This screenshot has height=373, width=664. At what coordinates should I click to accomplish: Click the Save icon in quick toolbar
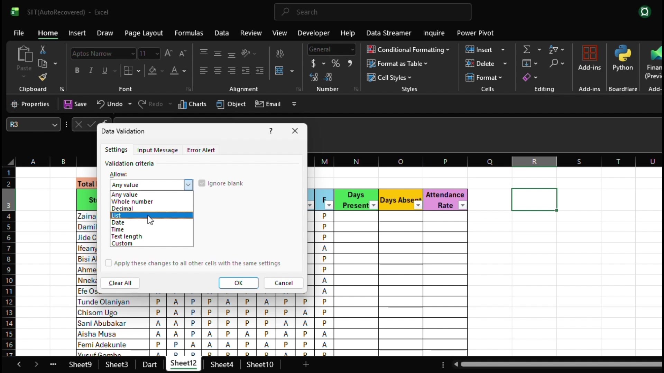pyautogui.click(x=68, y=104)
